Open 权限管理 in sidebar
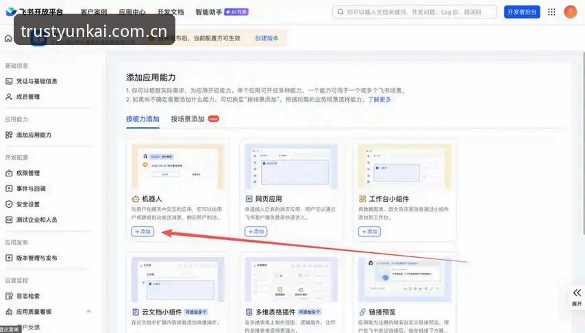This screenshot has height=333, width=585. pos(27,173)
